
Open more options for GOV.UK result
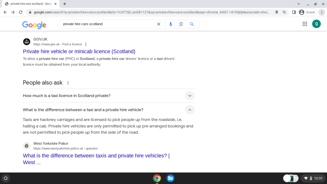(86, 44)
